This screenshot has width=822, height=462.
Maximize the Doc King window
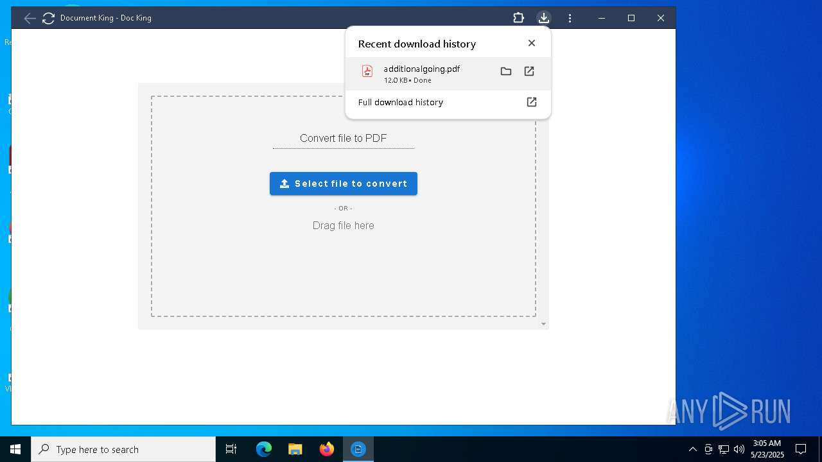pyautogui.click(x=631, y=18)
